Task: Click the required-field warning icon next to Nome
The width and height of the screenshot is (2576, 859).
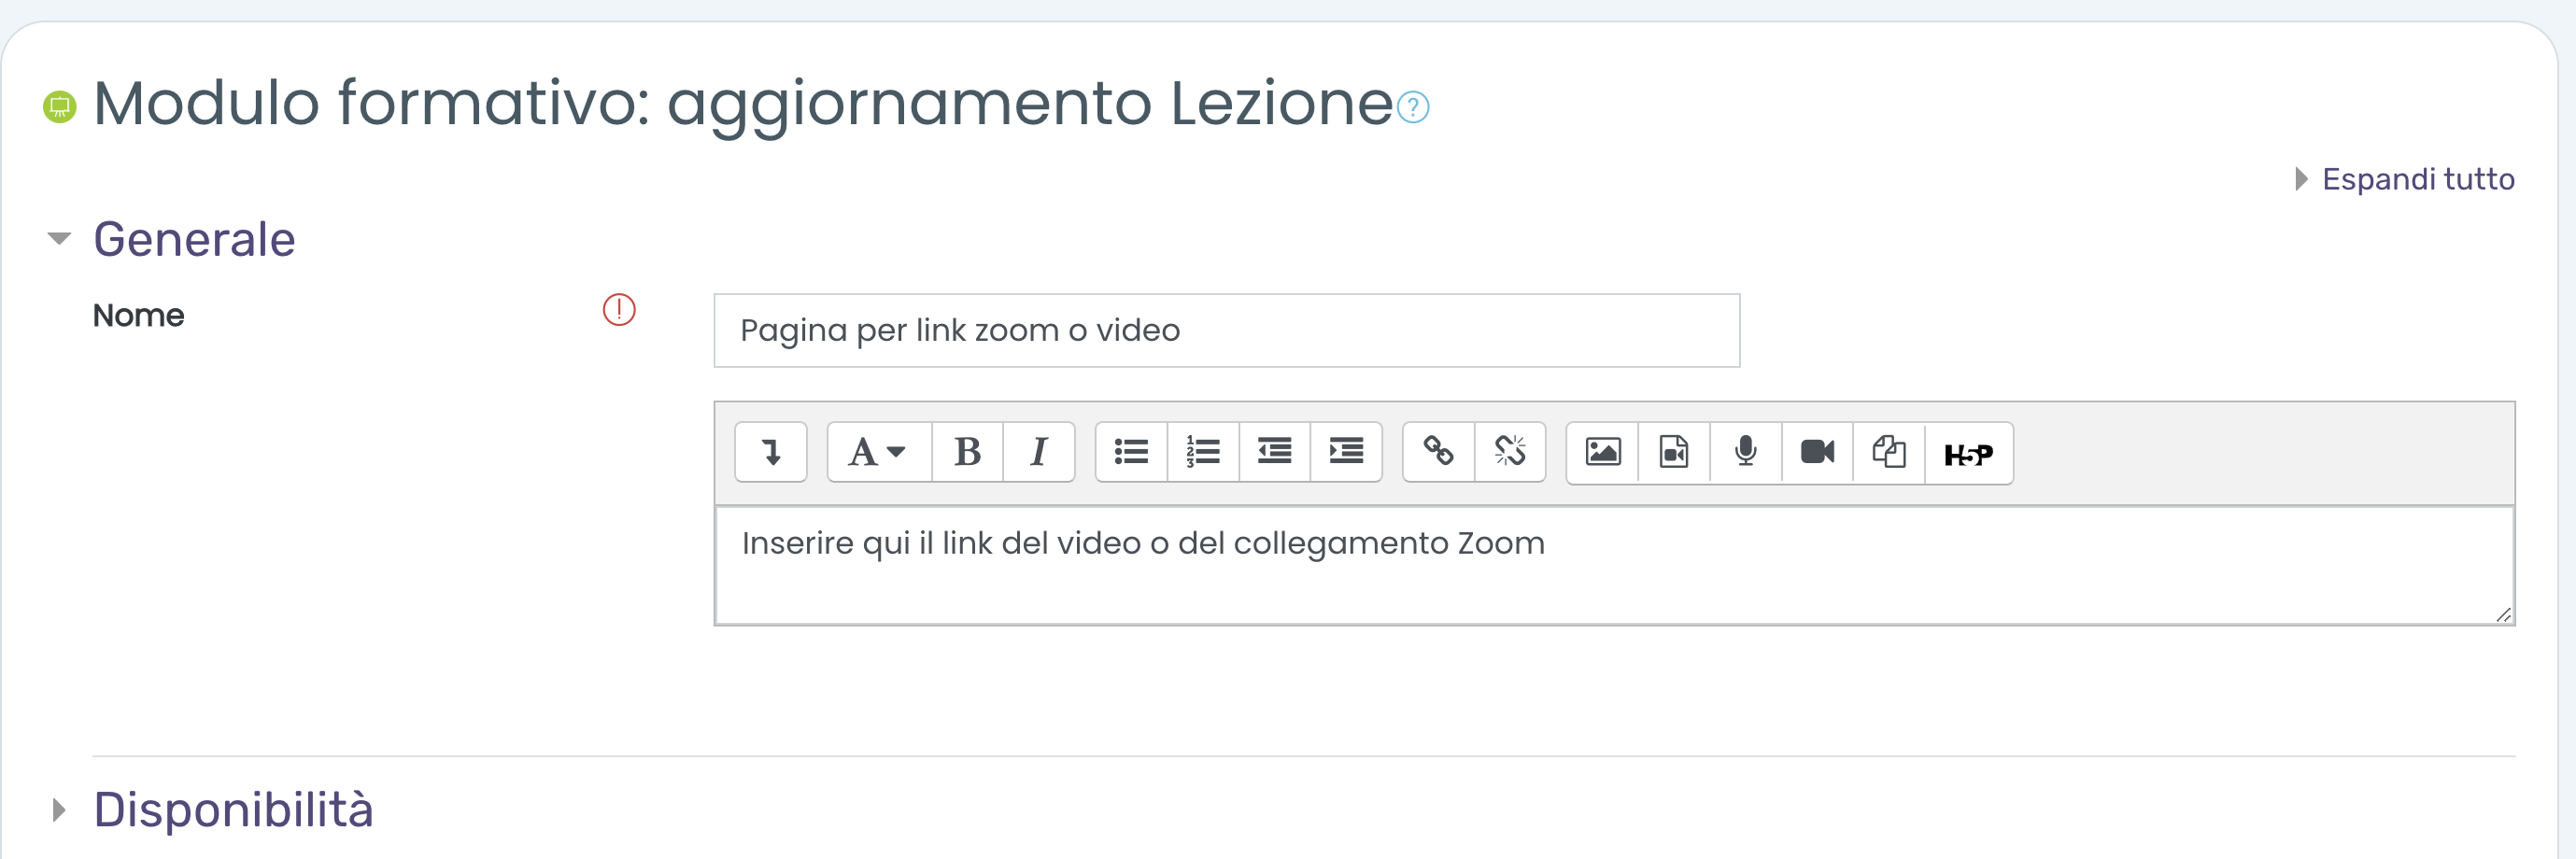Action: tap(619, 310)
